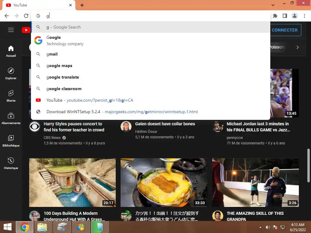This screenshot has height=233, width=311.
Task: Click the YouTube logo icon
Action: coord(26,30)
